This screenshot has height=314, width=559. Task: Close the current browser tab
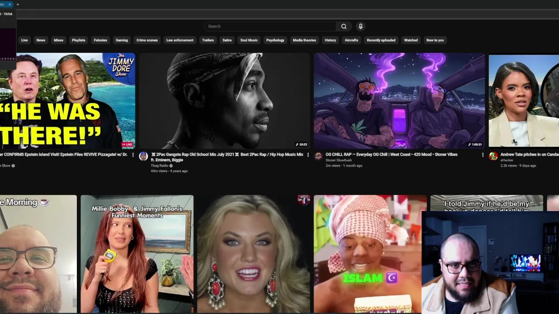coord(10,4)
